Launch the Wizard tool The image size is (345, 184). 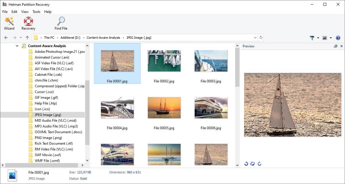9,23
